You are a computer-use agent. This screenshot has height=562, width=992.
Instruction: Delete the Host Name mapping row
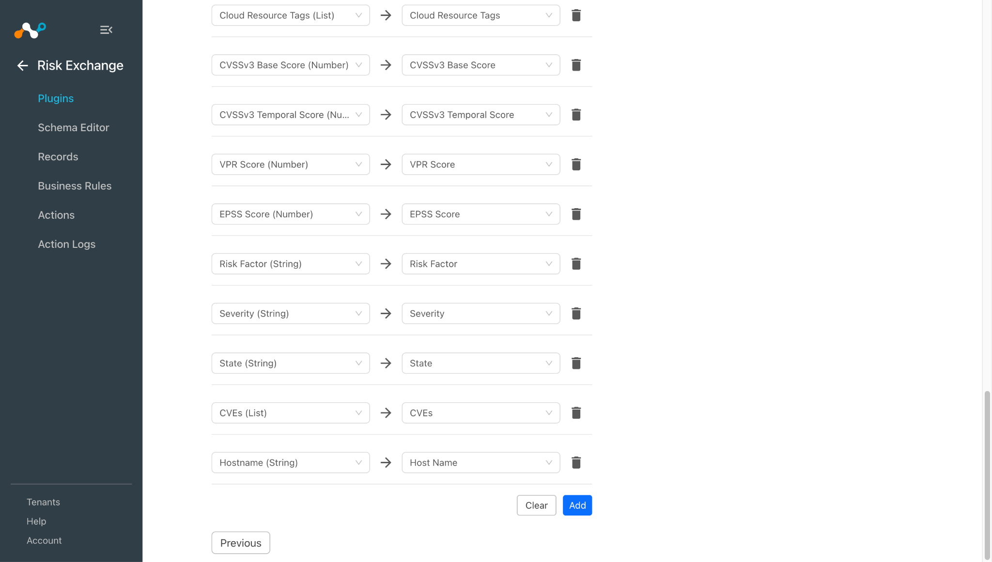pos(576,463)
